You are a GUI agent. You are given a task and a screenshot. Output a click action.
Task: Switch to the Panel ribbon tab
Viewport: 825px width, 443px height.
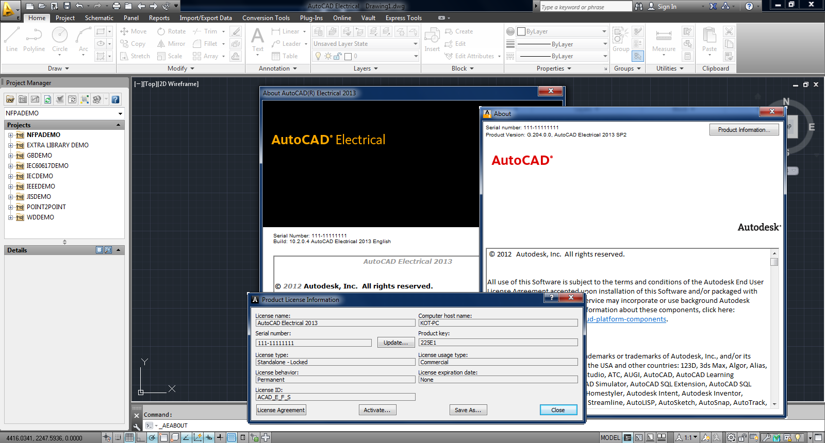[131, 18]
